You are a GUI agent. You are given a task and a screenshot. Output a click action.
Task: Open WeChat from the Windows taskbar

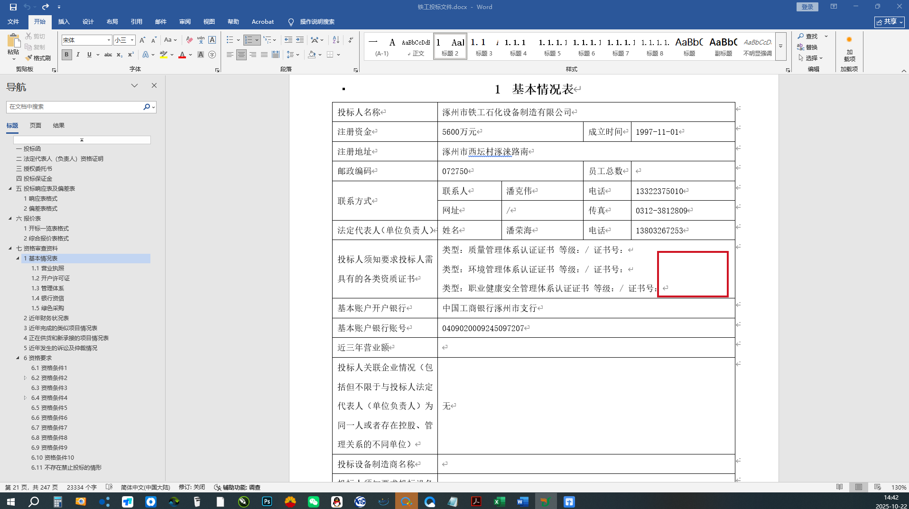[x=313, y=501]
